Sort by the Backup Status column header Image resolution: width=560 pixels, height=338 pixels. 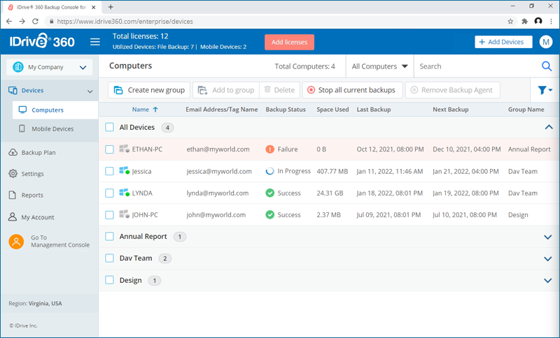[x=286, y=110]
